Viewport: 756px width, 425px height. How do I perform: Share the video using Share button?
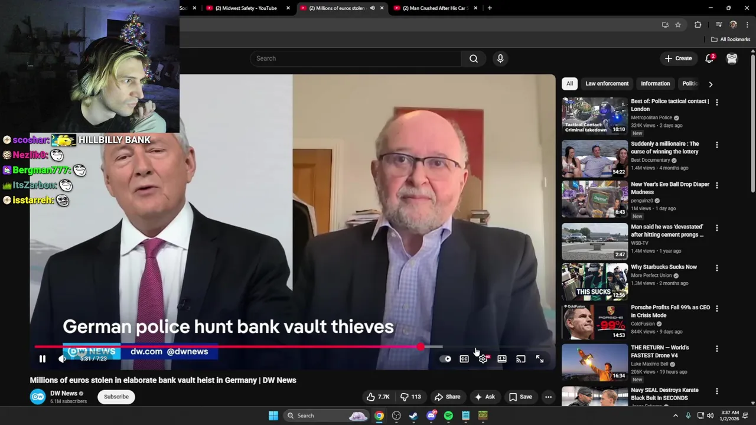[447, 397]
